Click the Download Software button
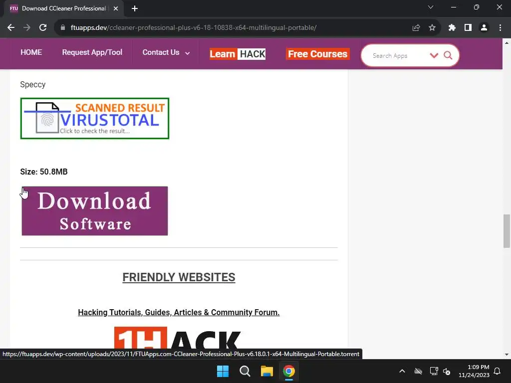The image size is (511, 383). 95,211
